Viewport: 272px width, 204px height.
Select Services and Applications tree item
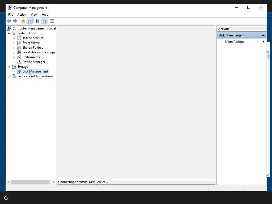pos(35,76)
